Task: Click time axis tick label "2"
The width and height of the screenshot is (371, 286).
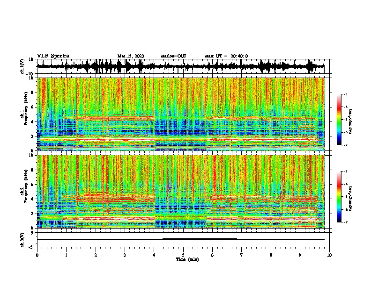Action: tap(96, 255)
